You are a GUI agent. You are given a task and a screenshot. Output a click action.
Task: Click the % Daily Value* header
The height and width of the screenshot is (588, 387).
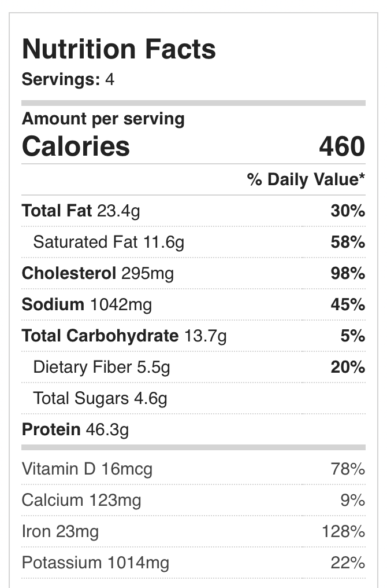(x=306, y=180)
